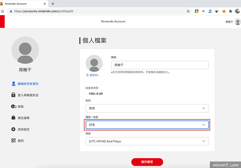The image size is (241, 168).
Task: Click the red Nintendo logo block
Action: (2, 21)
